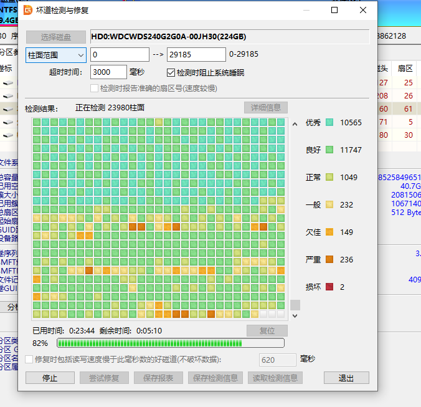Toggle the 检测时报告准确的扇区号 checkbox
This screenshot has width=421, height=407.
click(94, 88)
